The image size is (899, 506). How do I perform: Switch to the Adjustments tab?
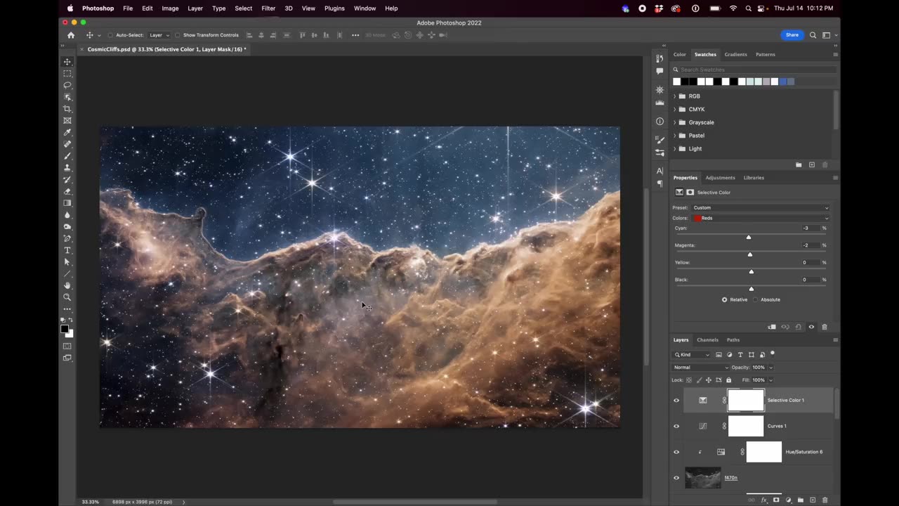point(720,178)
